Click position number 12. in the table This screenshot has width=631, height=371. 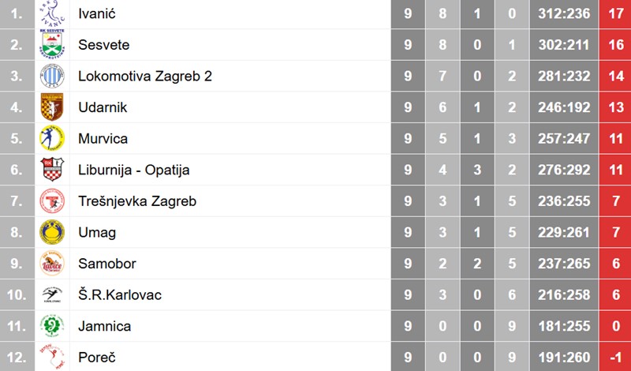pos(17,357)
